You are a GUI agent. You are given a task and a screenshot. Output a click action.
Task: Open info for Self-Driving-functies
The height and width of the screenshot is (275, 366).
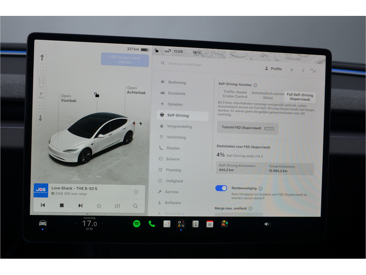pyautogui.click(x=255, y=85)
